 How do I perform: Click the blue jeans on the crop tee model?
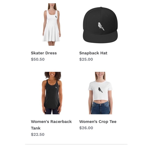[100, 108]
